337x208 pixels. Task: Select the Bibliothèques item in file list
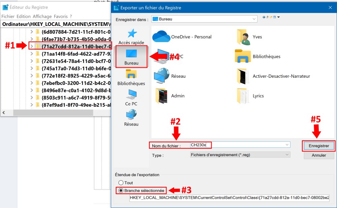tap(258, 57)
